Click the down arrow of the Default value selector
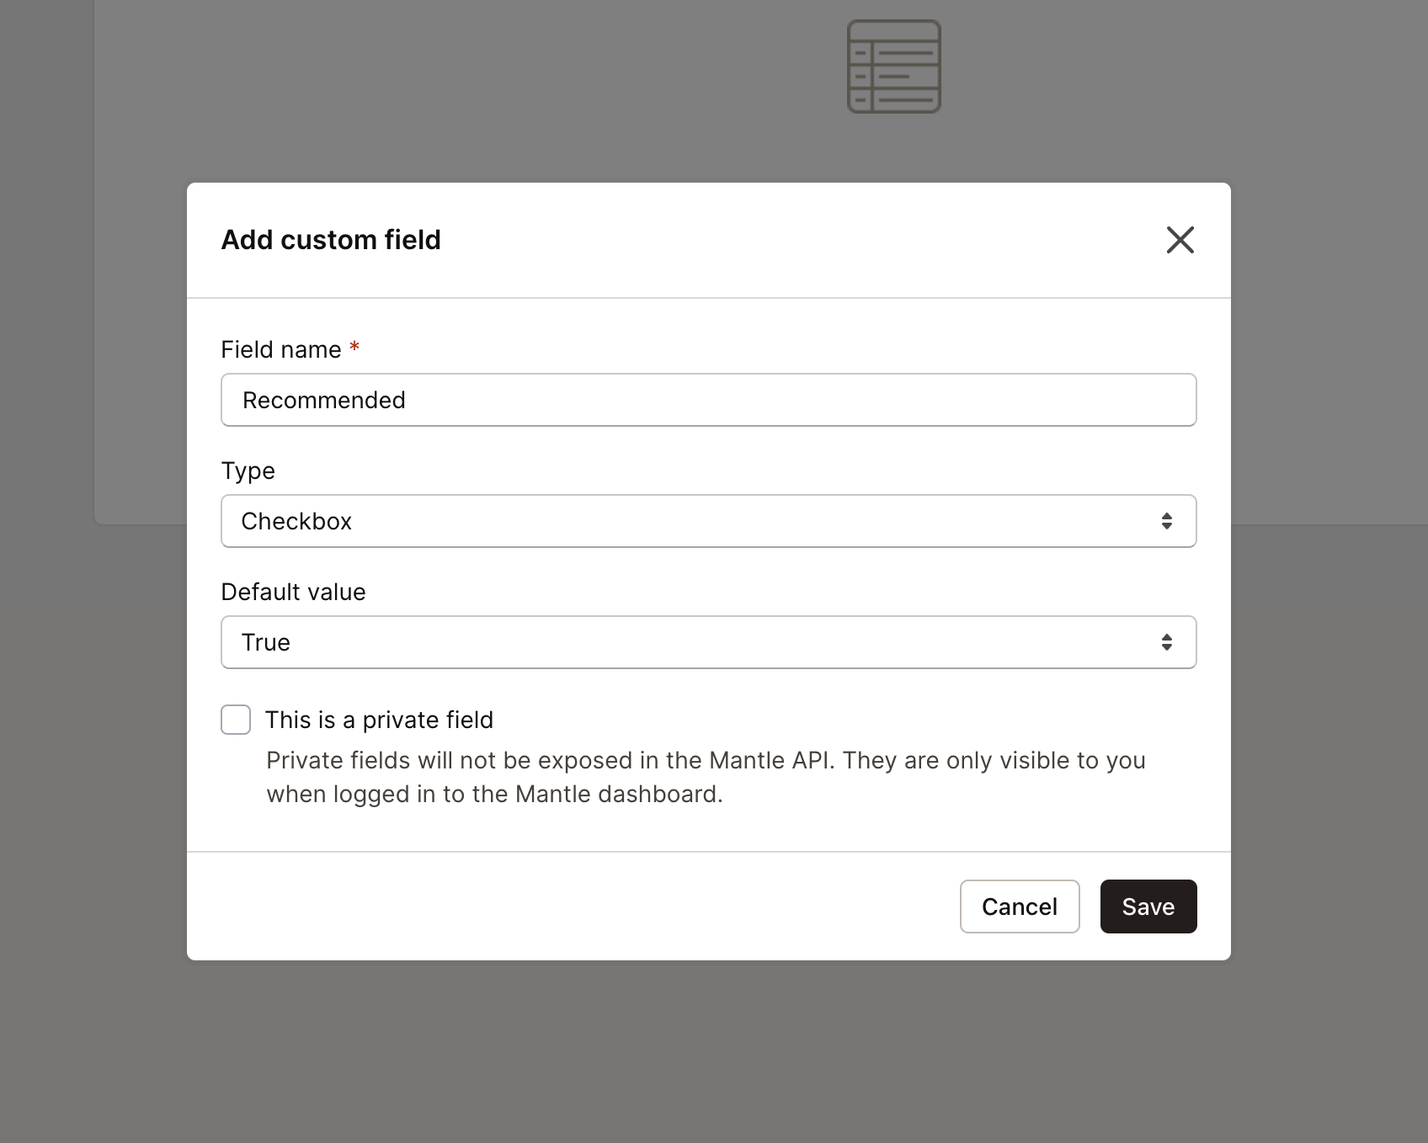The width and height of the screenshot is (1428, 1143). [1167, 646]
